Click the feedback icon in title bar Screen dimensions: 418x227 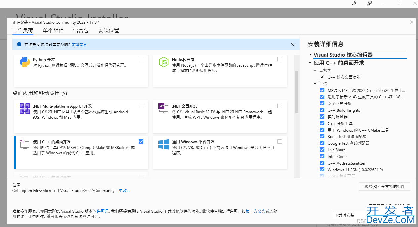369,3
